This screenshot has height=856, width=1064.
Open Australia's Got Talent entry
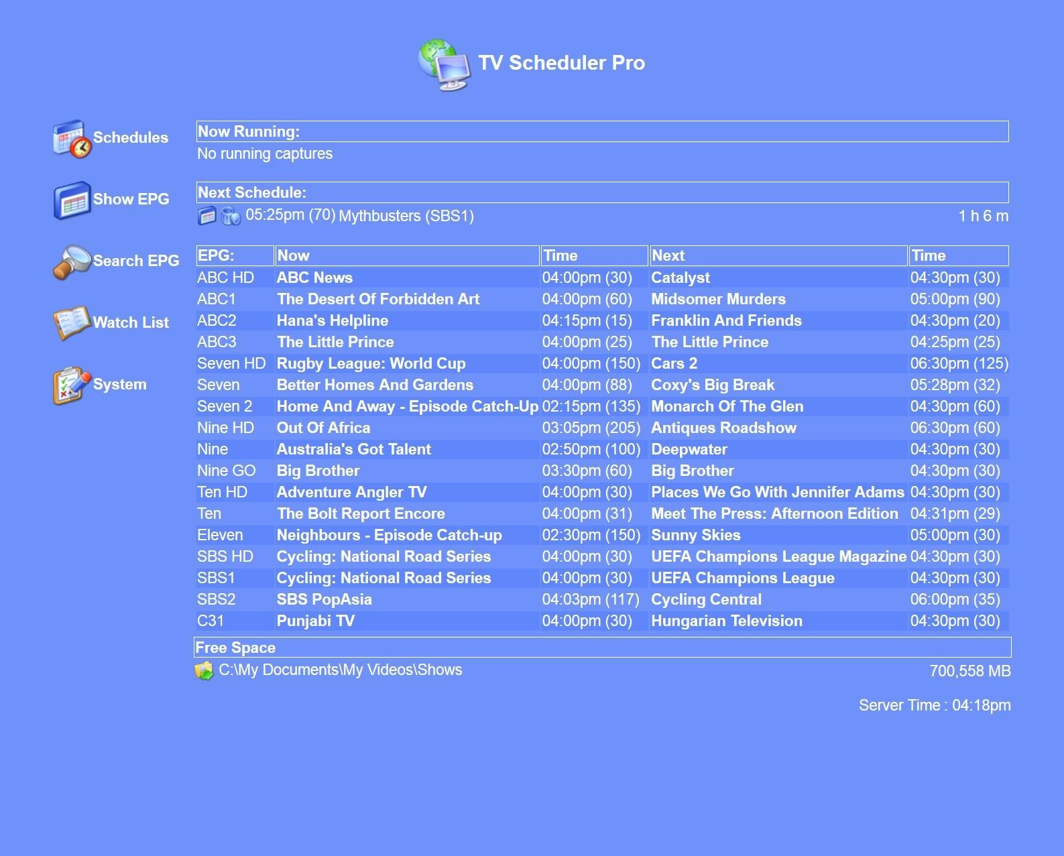click(x=354, y=449)
